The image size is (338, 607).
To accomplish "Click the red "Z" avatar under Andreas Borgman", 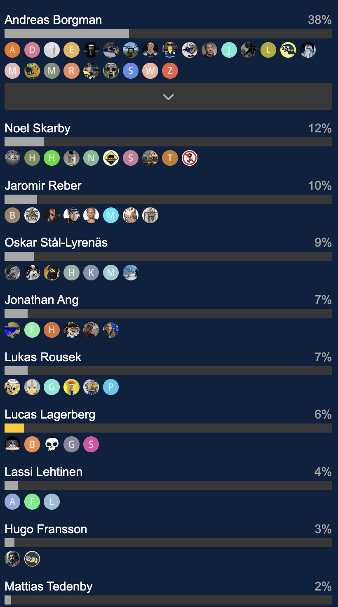I will pyautogui.click(x=170, y=71).
